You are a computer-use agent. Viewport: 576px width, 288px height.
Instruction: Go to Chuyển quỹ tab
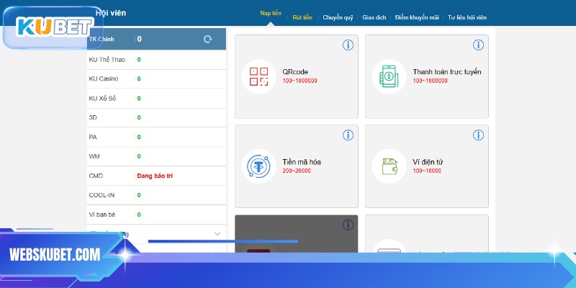(338, 17)
